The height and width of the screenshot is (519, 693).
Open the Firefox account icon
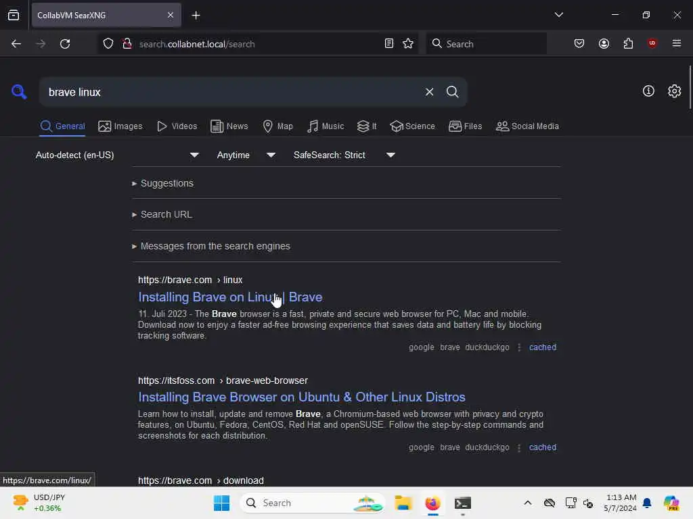[x=604, y=44]
